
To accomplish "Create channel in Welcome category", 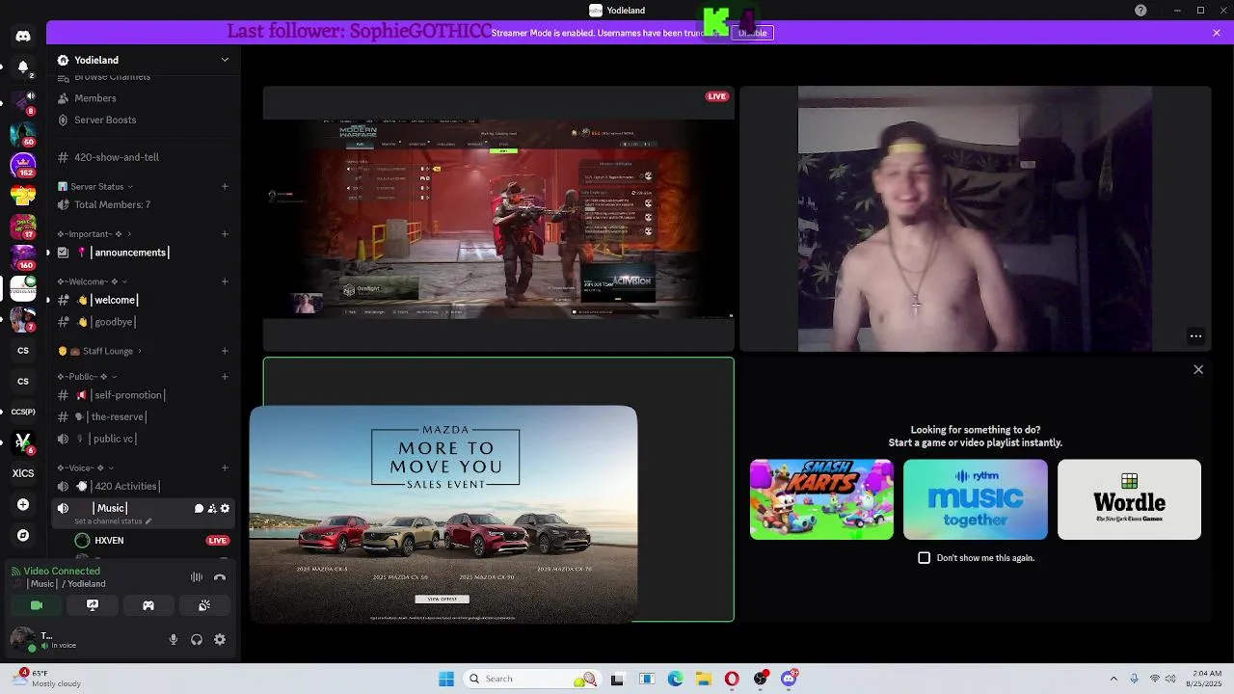I will click(x=225, y=281).
